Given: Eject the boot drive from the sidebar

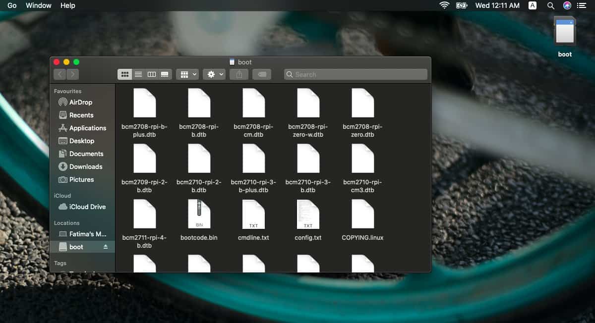Looking at the screenshot, I should 106,247.
